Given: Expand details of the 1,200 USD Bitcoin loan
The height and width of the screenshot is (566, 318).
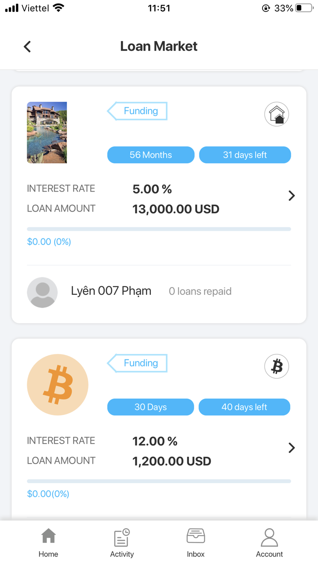Looking at the screenshot, I should [291, 448].
